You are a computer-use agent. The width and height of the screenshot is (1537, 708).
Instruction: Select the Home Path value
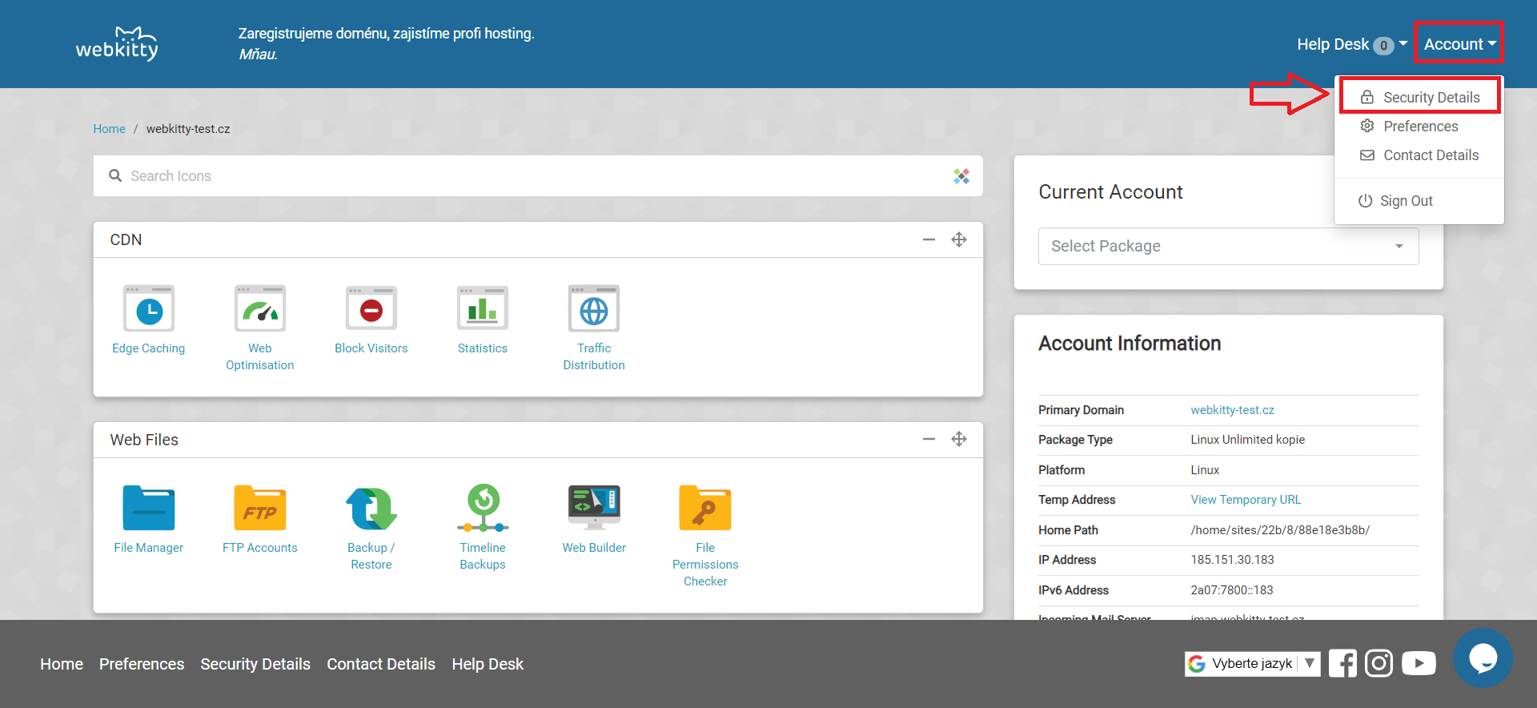[1280, 530]
